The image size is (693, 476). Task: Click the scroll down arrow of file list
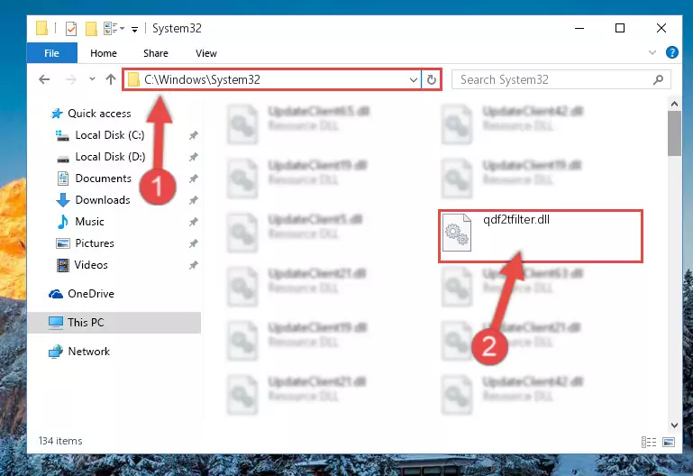(674, 426)
